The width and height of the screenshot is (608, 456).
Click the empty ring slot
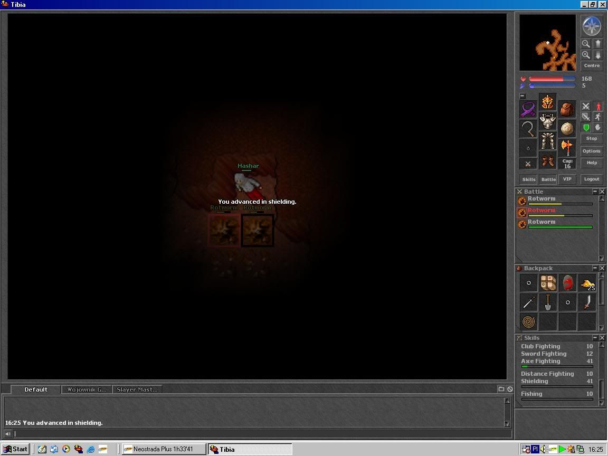528,148
